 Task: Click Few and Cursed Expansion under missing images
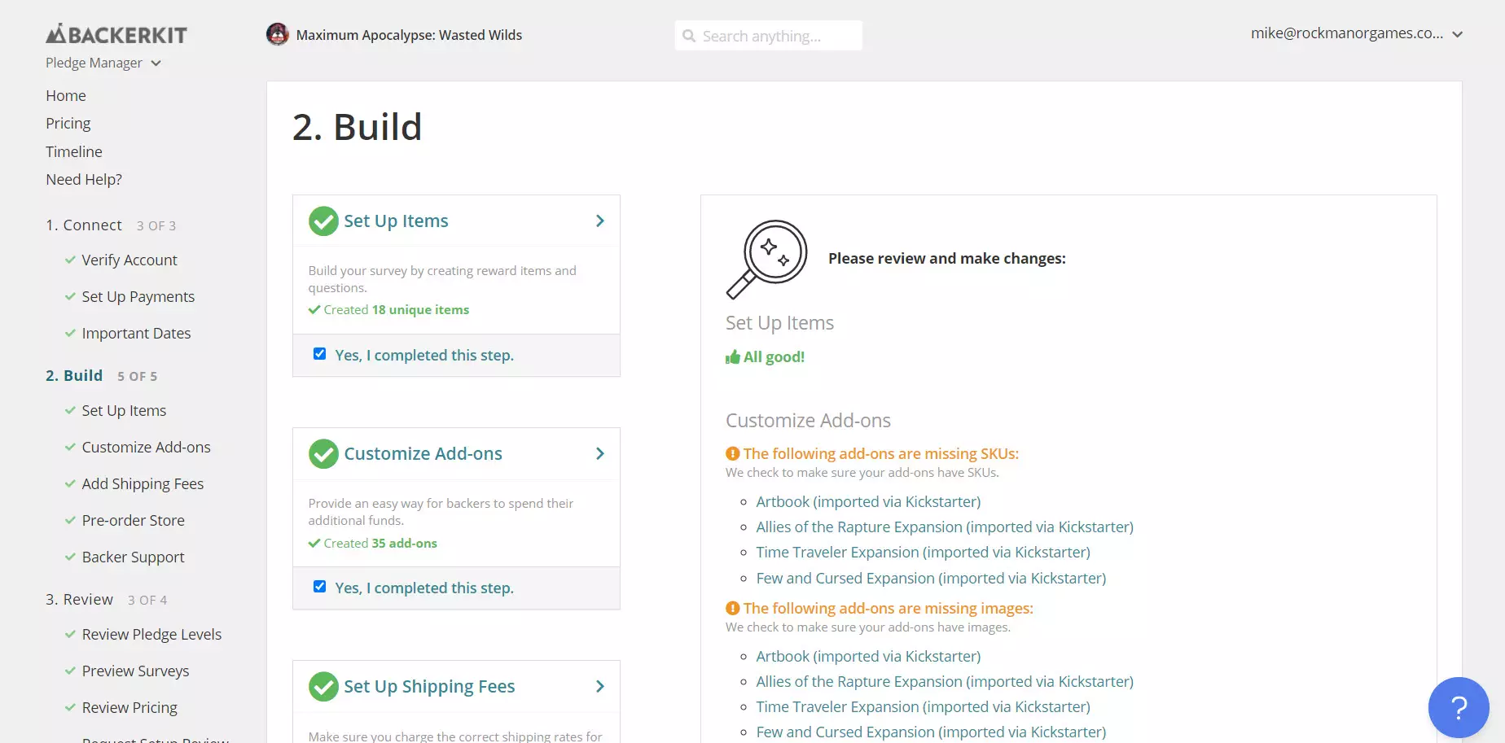tap(931, 732)
